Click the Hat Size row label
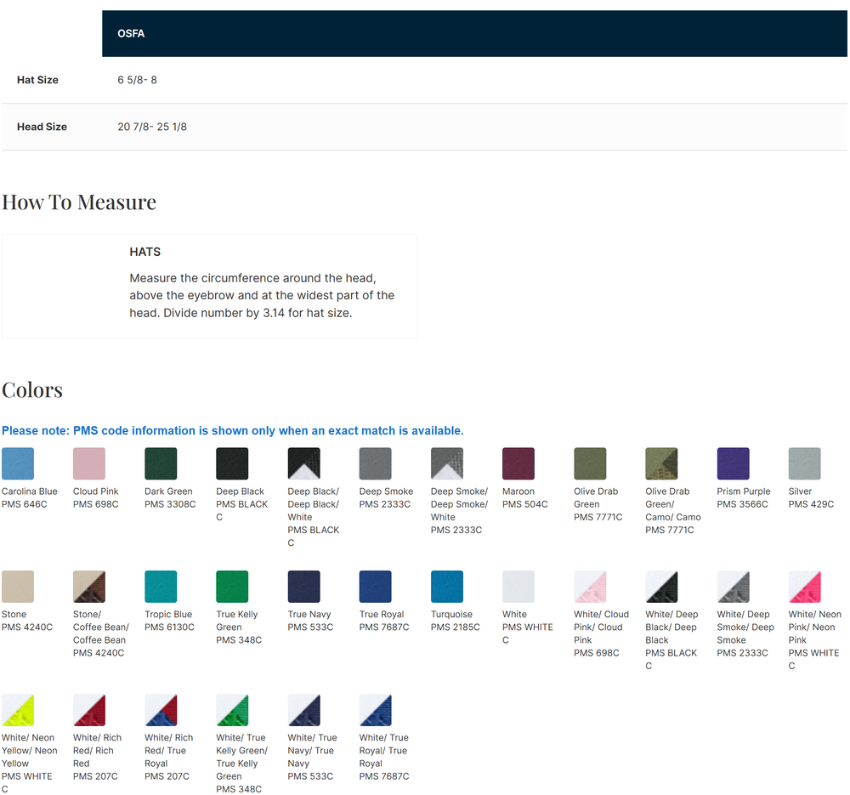The width and height of the screenshot is (850, 795). [x=37, y=80]
